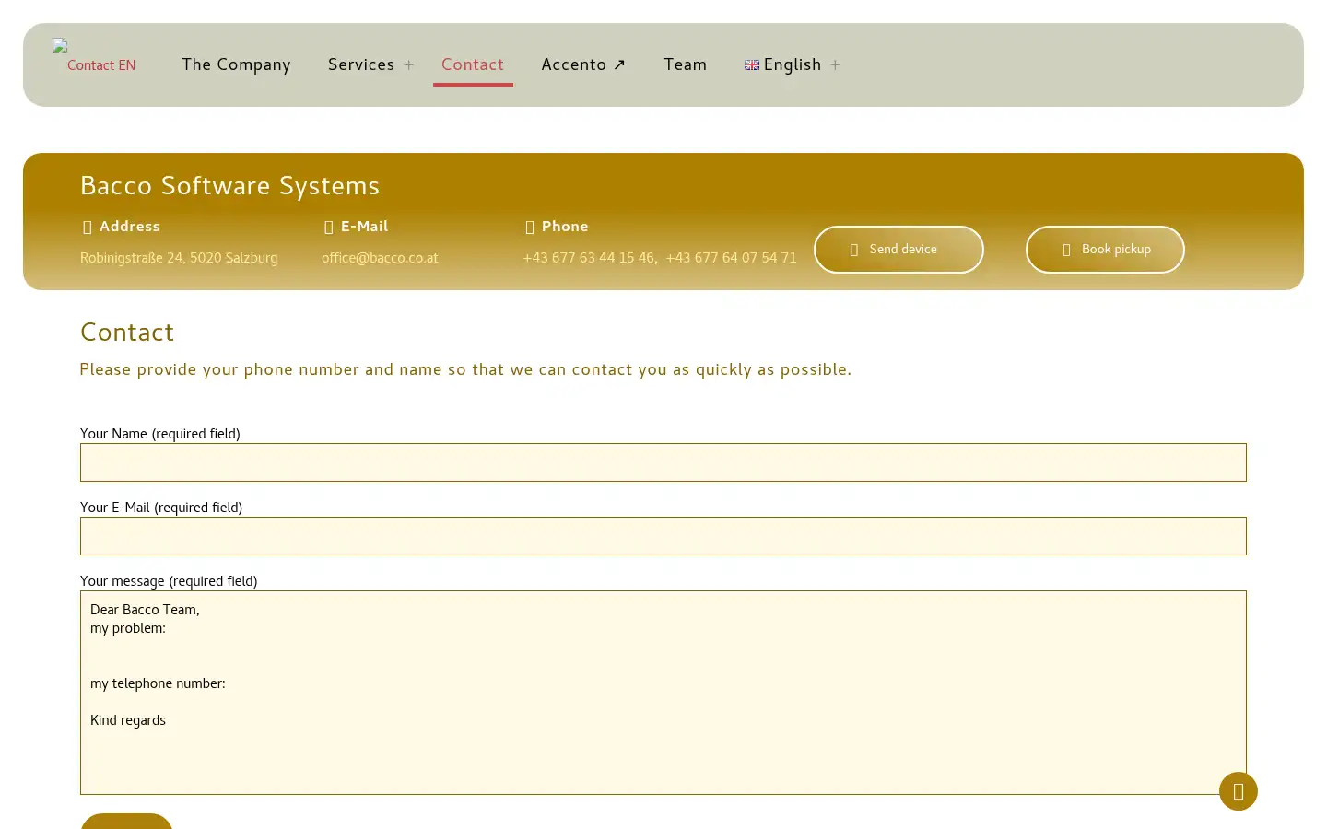Click the office@bacco.co.at email link
Image resolution: width=1327 pixels, height=829 pixels.
[x=380, y=258]
